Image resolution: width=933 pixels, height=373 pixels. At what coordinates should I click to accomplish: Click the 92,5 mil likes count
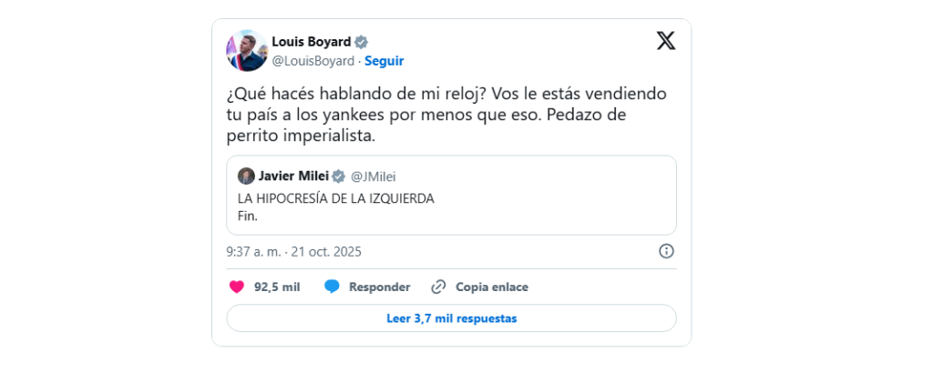(x=277, y=287)
